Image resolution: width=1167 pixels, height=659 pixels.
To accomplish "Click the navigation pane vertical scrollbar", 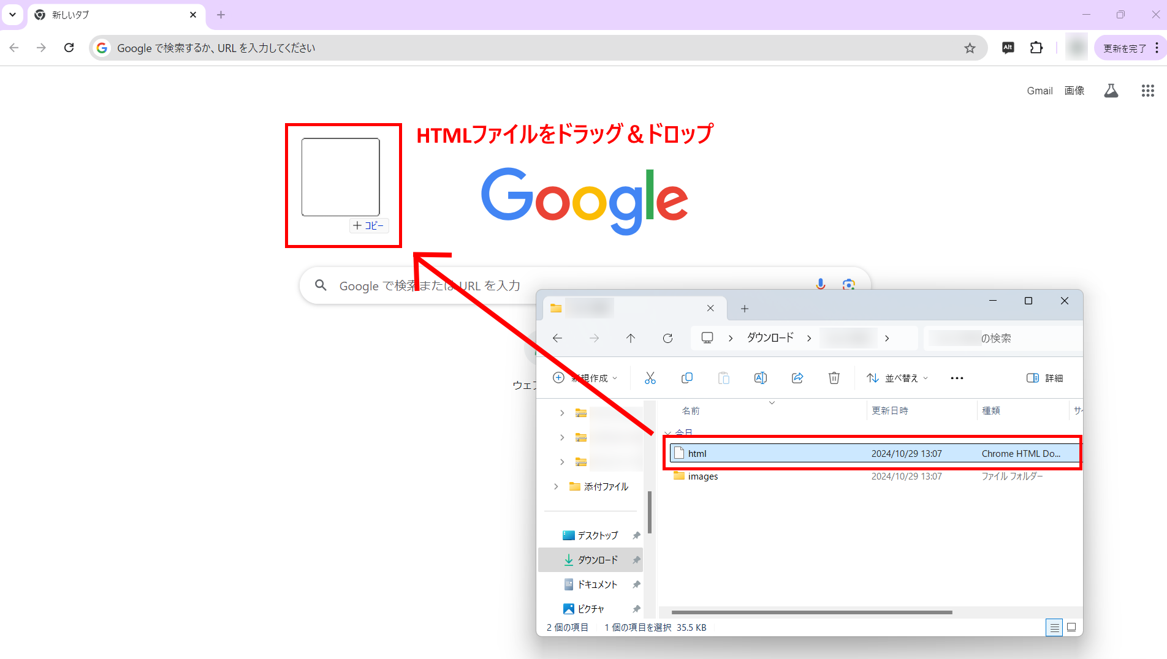I will [x=649, y=513].
